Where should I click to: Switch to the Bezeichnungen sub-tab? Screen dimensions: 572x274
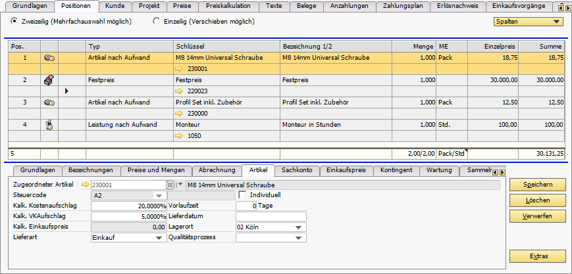[90, 170]
